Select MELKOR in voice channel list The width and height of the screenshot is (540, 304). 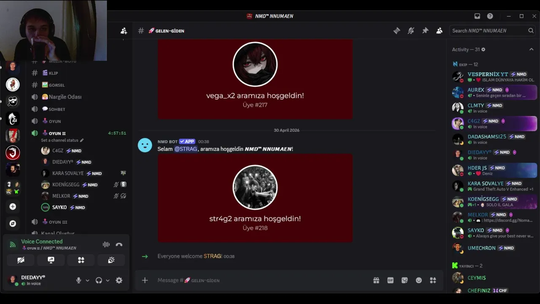pos(84,196)
